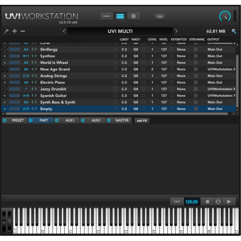Open the MIDI channel D3 selector
The height and width of the screenshot is (241, 241).
pos(26,102)
